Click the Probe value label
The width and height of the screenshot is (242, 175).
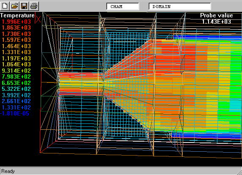pyautogui.click(x=216, y=15)
